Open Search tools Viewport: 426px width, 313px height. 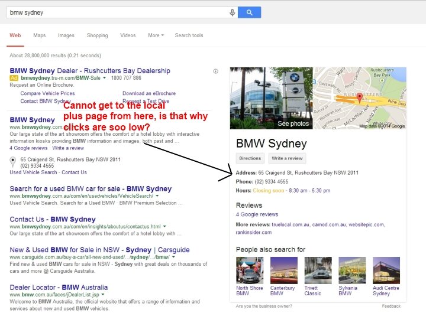[x=189, y=35]
